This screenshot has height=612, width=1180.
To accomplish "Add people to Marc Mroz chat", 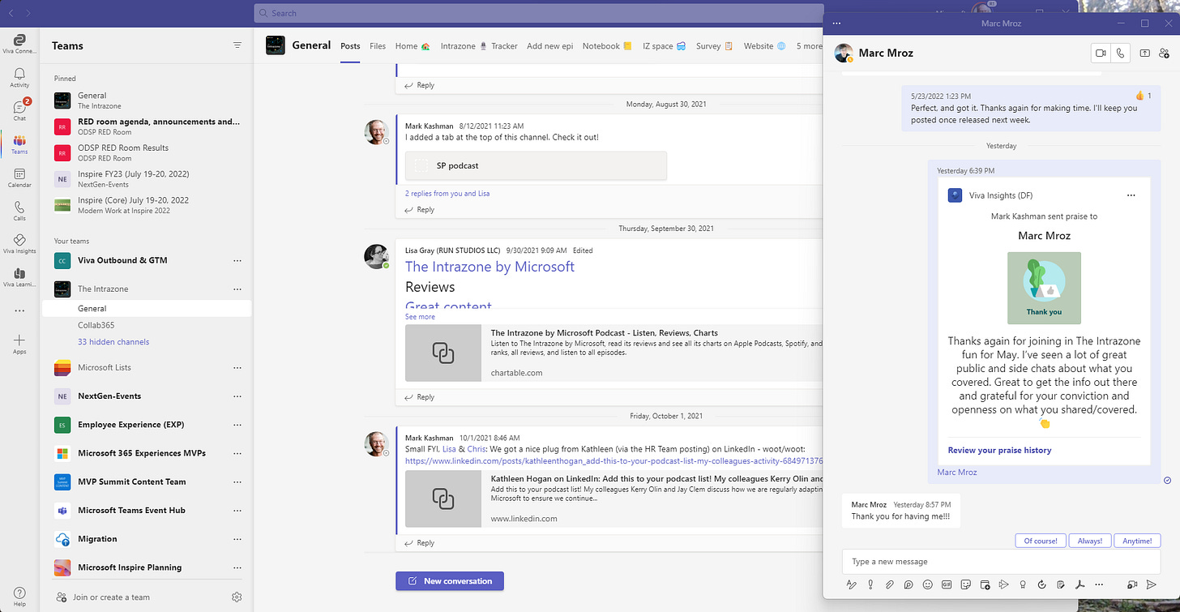I will click(x=1165, y=53).
